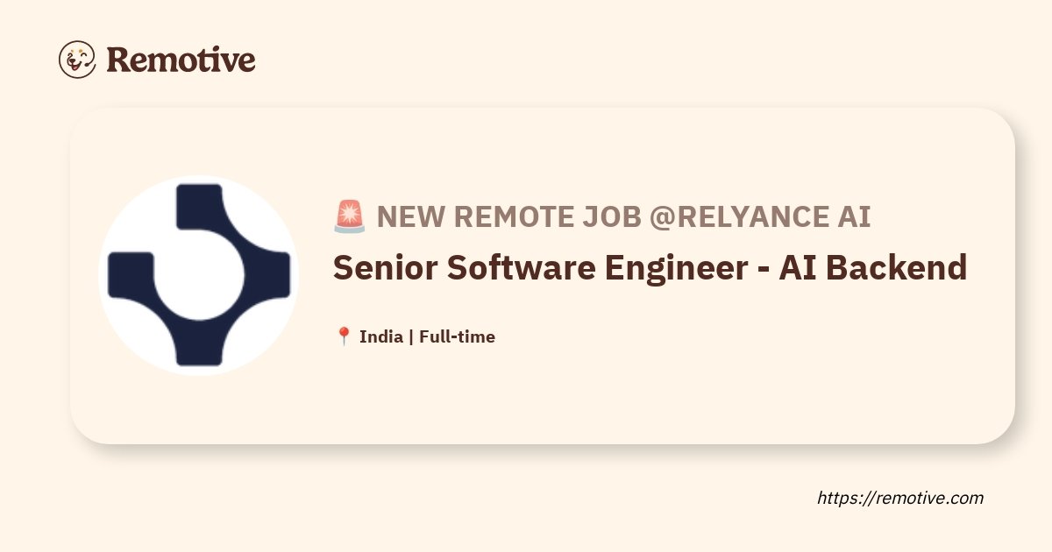
Task: Click the red siren emoji icon
Action: tap(350, 216)
